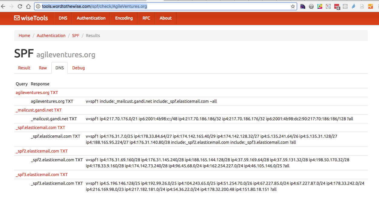The height and width of the screenshot is (218, 379).
Task: Open the code brackets document extension
Action: pos(362,6)
